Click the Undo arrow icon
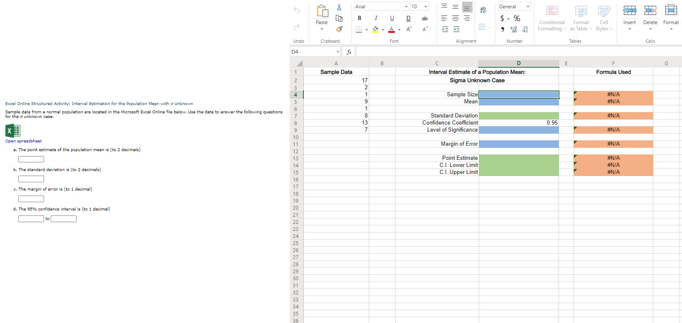 click(x=297, y=10)
